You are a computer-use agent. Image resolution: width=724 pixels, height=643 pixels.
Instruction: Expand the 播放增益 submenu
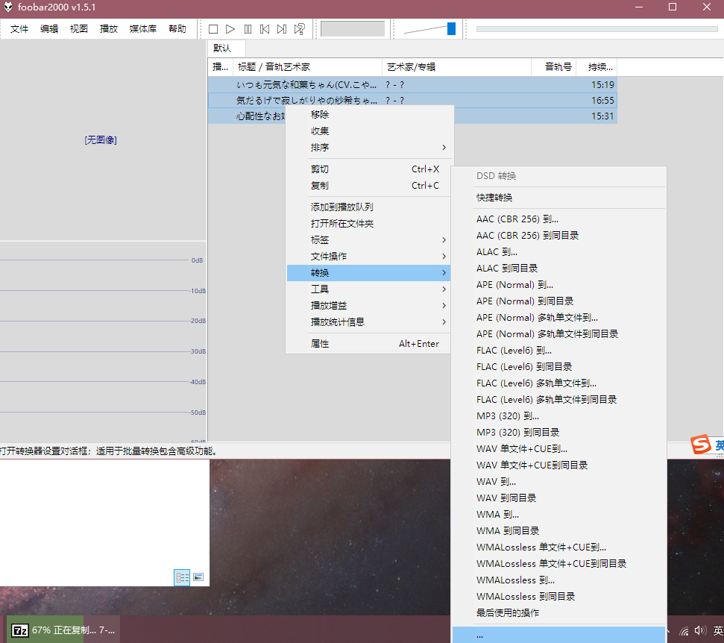368,306
